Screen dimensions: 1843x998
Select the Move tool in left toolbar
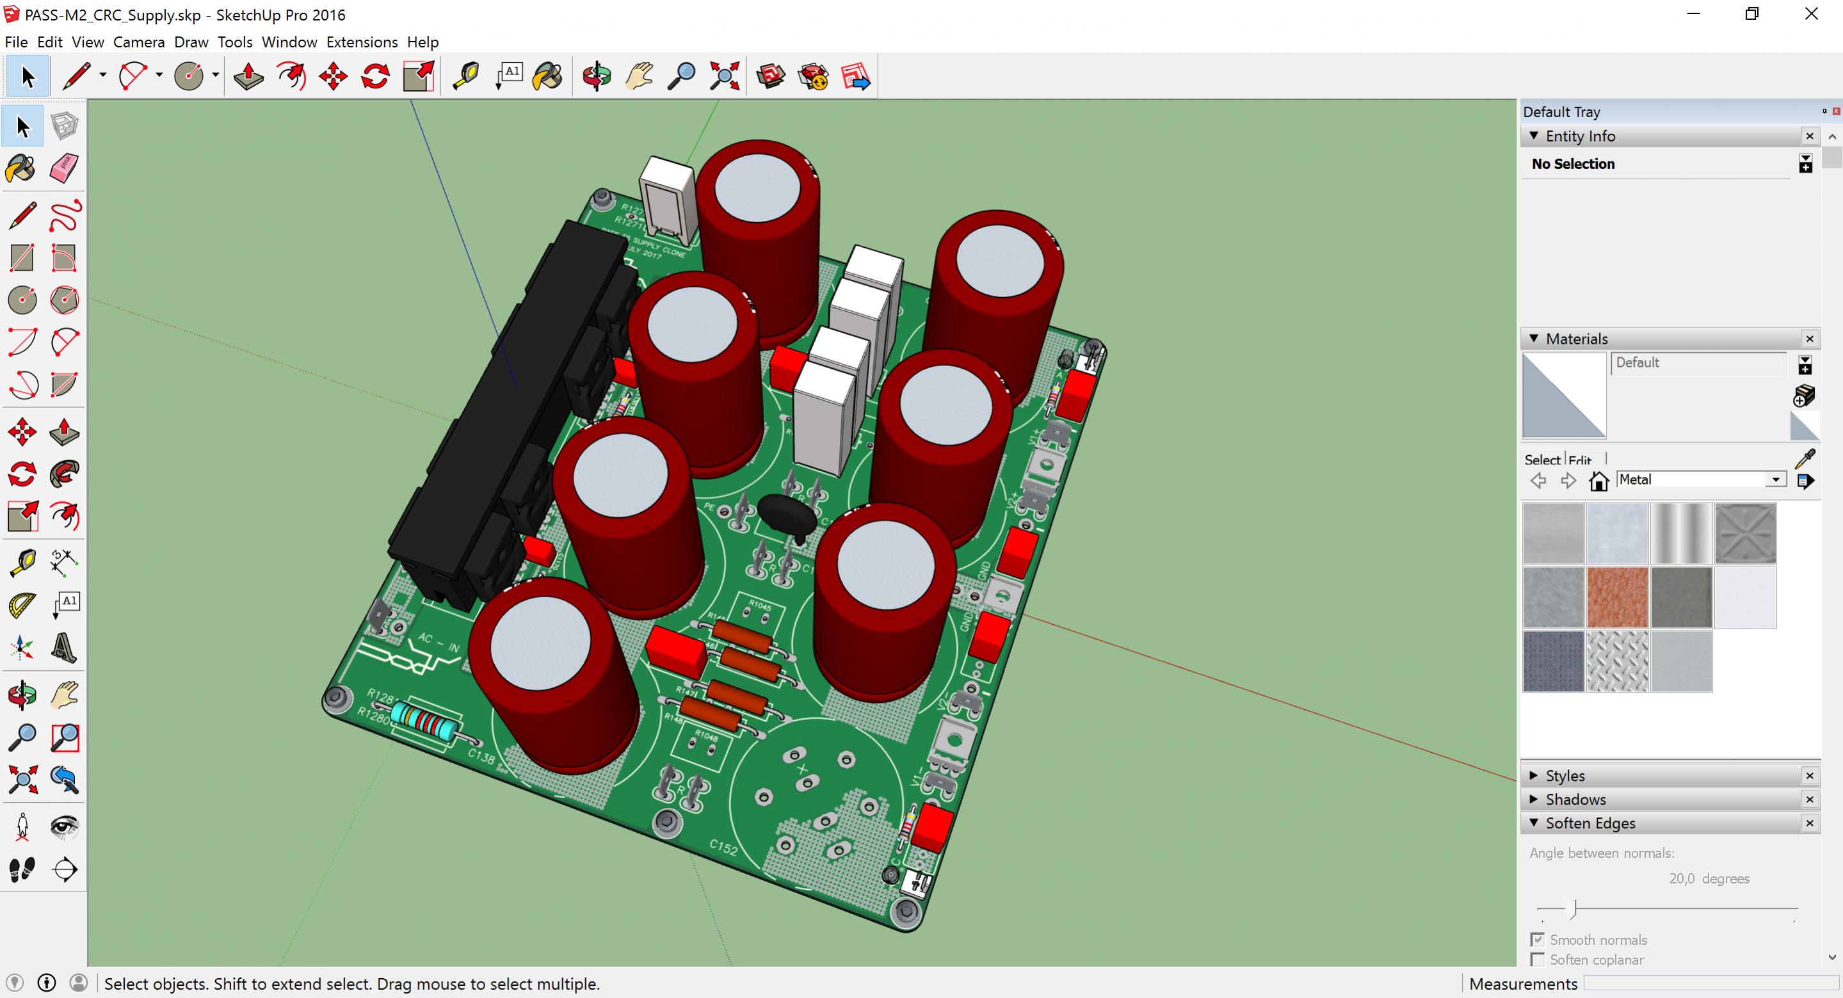click(x=22, y=431)
